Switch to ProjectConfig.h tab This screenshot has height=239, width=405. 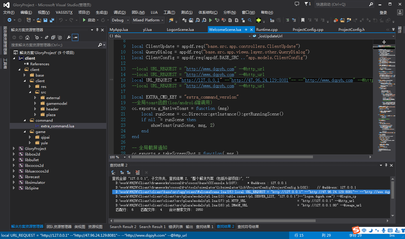(352, 30)
